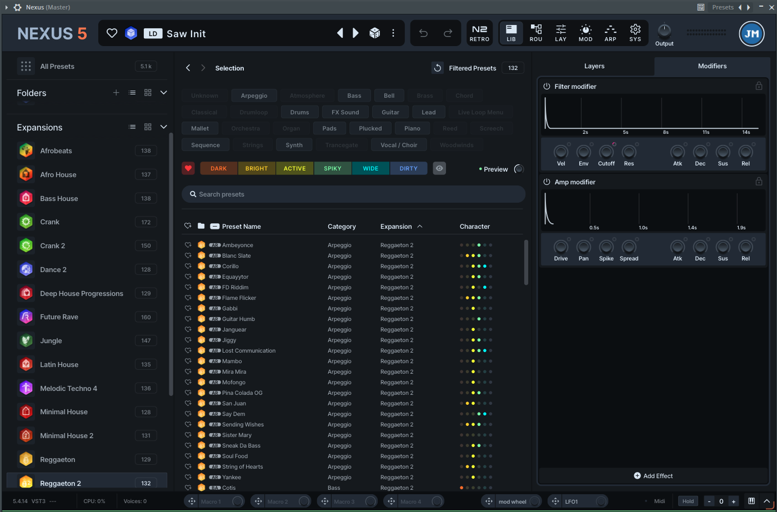Adjust the Amp modifier Drive knob
Screen dimensions: 777x512
(x=561, y=247)
